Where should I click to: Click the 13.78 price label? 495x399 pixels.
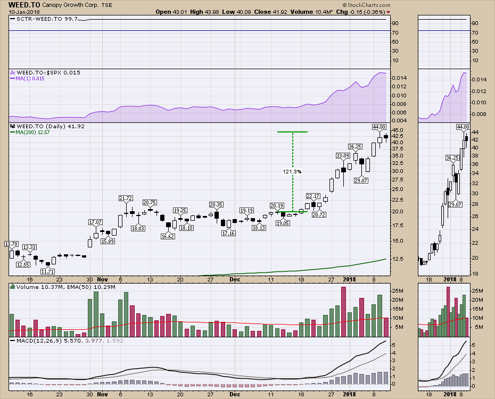point(11,244)
